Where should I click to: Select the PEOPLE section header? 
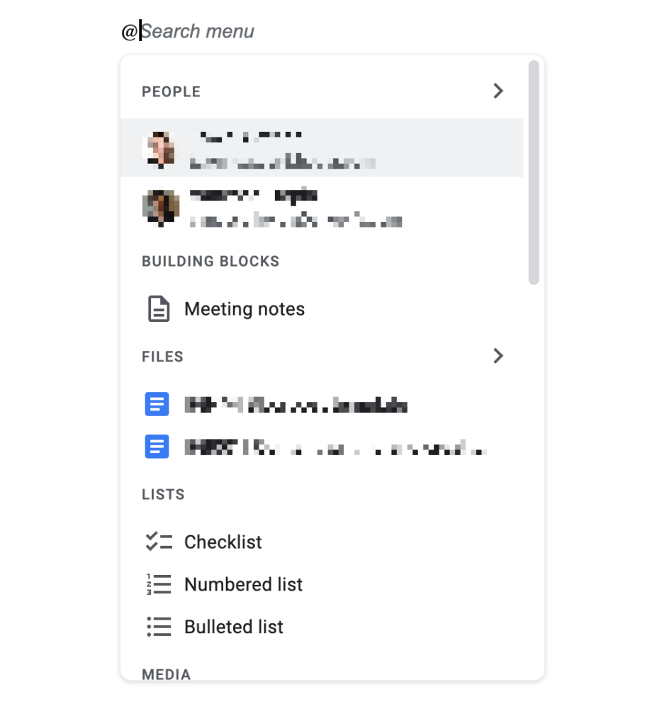pos(171,91)
